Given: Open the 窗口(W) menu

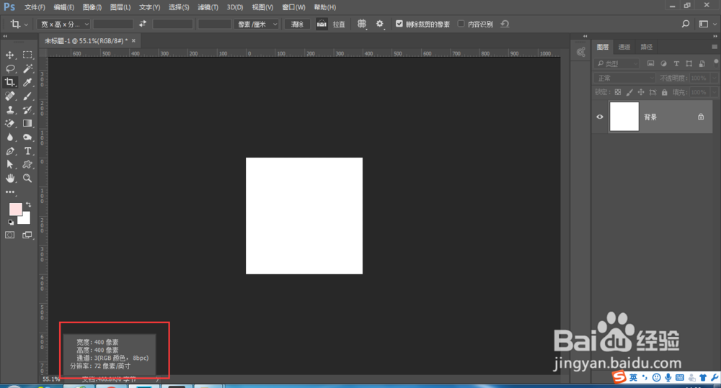Looking at the screenshot, I should click(x=293, y=7).
